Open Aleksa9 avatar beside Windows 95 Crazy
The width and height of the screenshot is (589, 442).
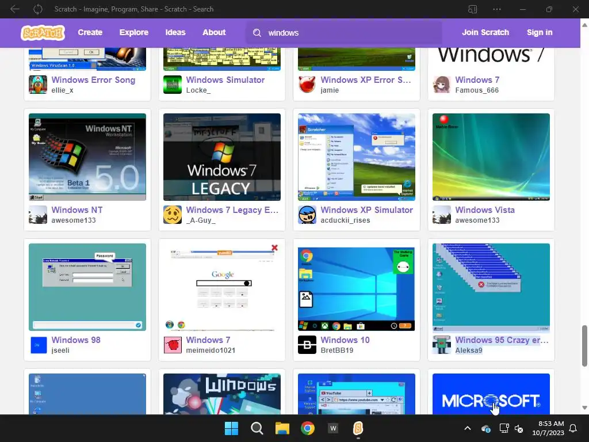(441, 345)
